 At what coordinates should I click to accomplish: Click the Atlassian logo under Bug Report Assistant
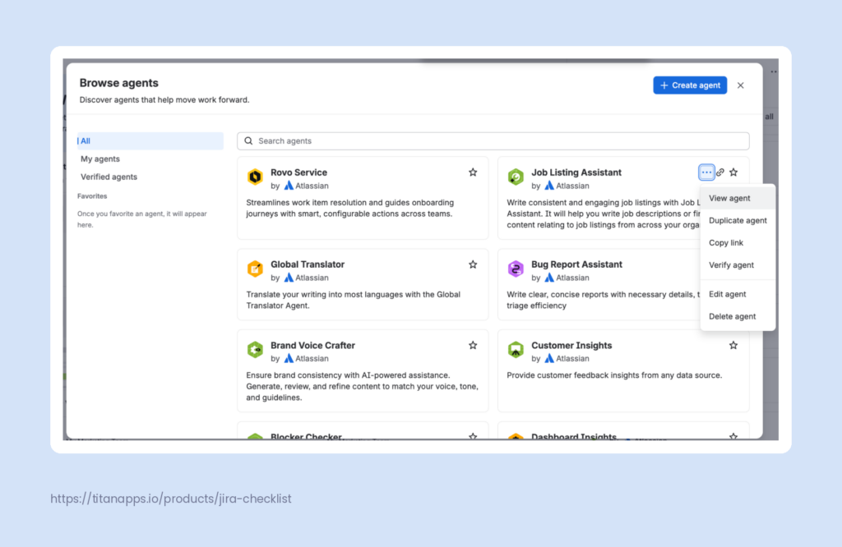(x=549, y=278)
